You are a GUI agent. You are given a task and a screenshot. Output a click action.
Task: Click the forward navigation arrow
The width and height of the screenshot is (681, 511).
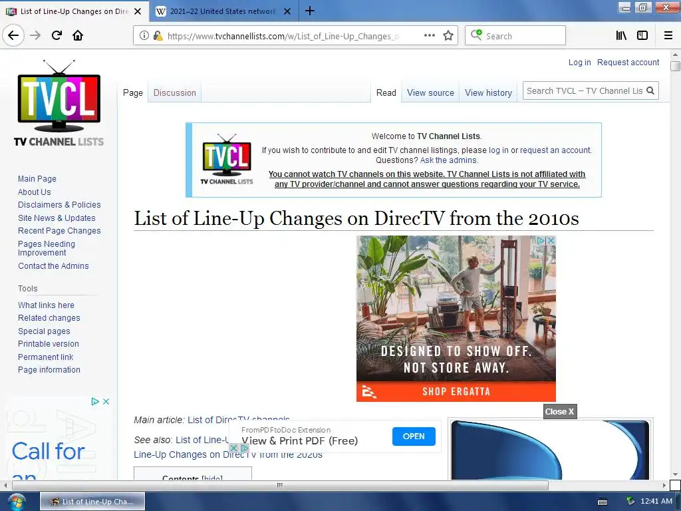click(35, 36)
